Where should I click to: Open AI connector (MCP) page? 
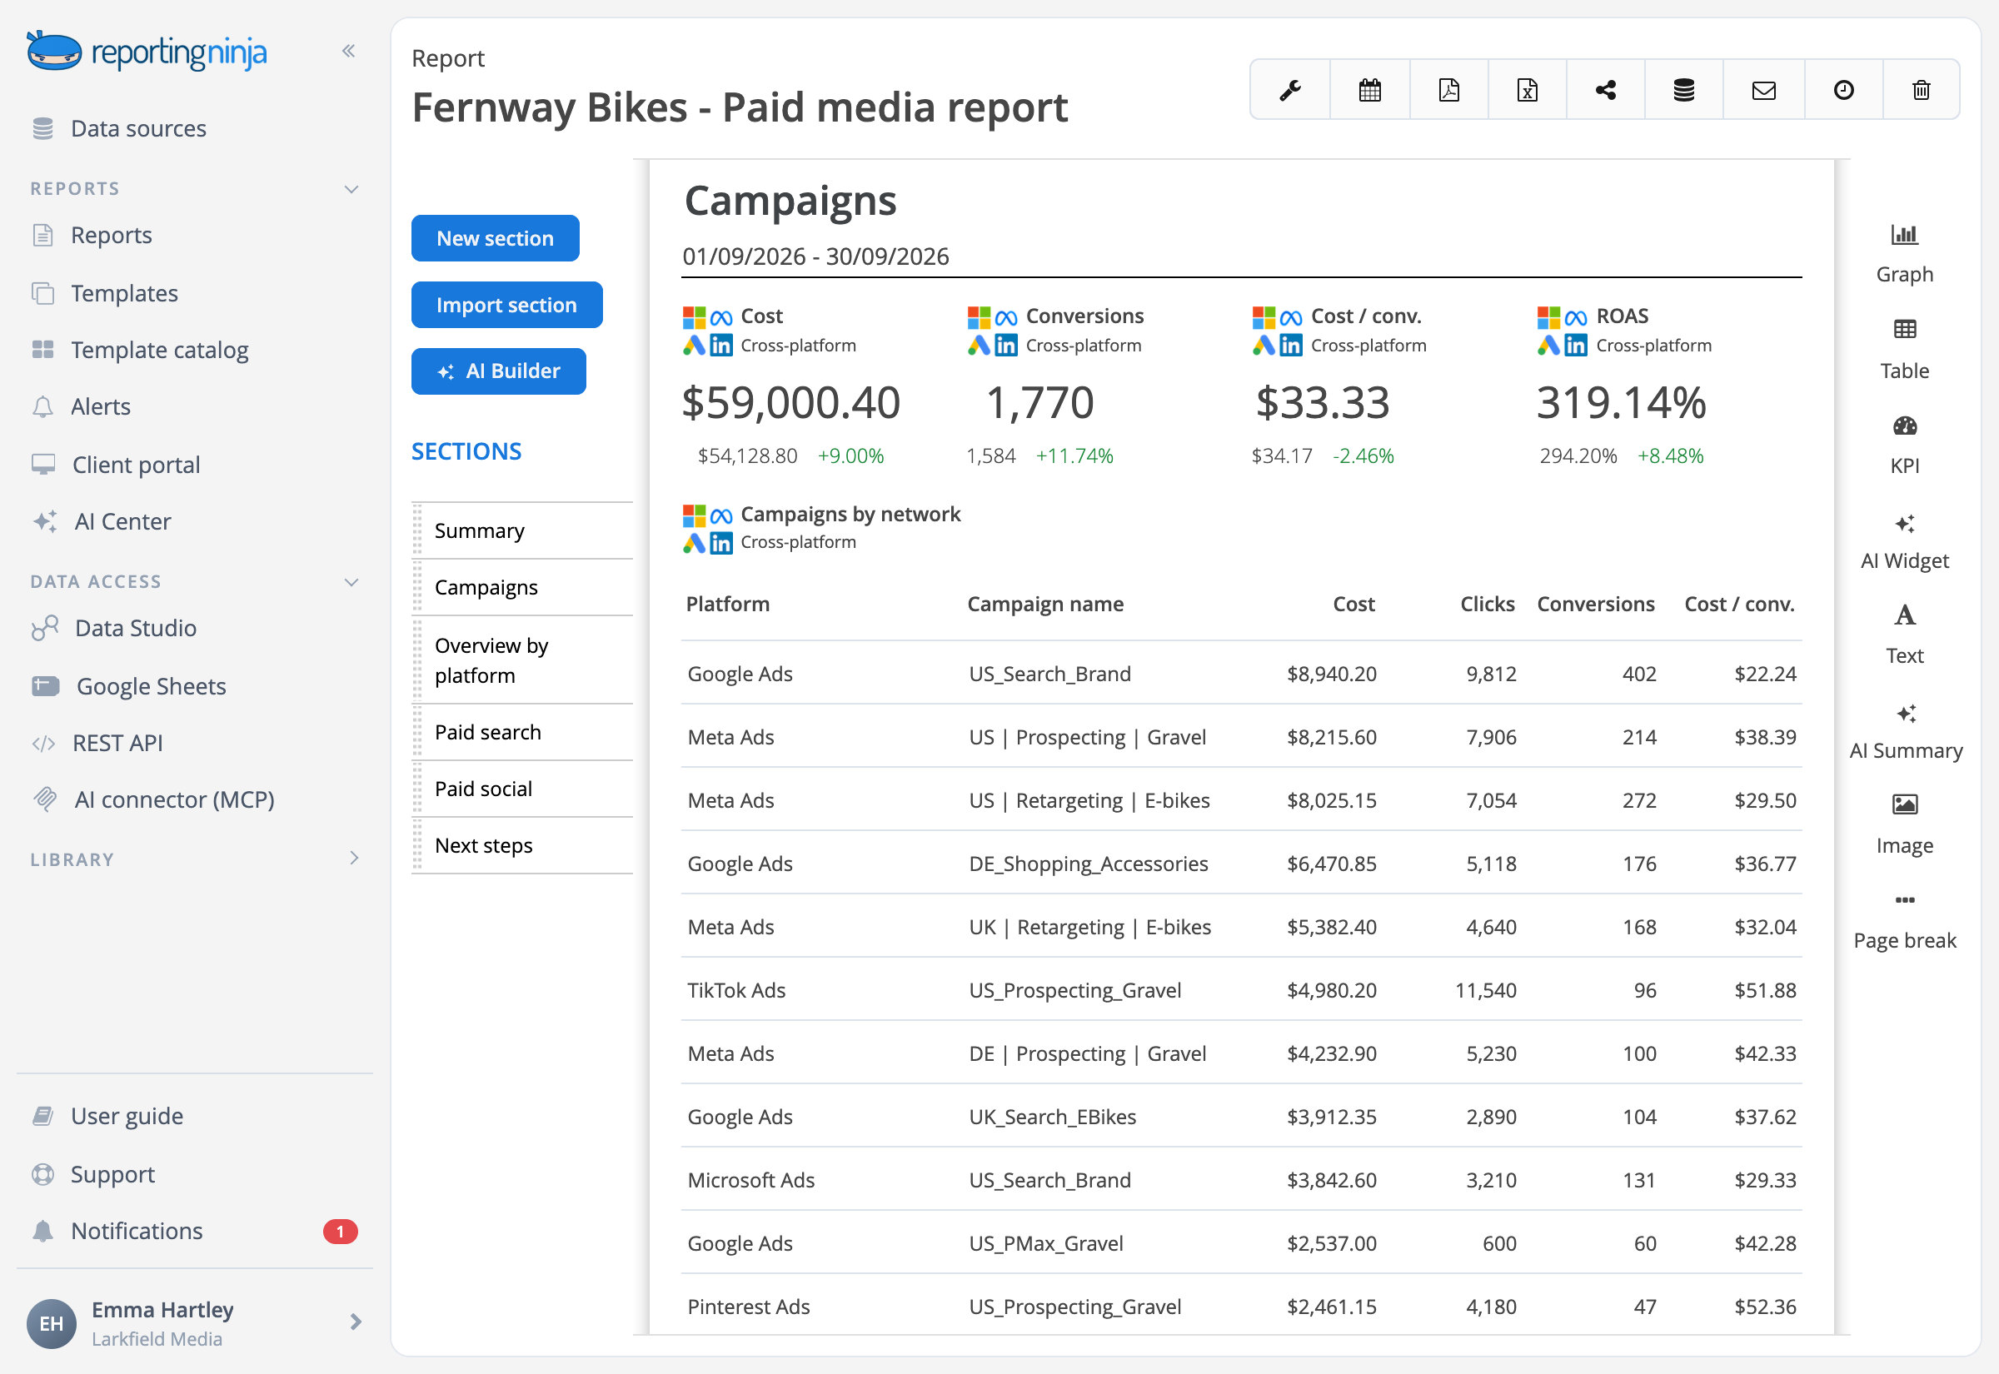tap(153, 799)
